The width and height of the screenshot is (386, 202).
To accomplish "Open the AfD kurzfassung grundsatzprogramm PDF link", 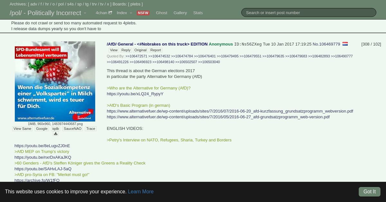I will 230,111.
